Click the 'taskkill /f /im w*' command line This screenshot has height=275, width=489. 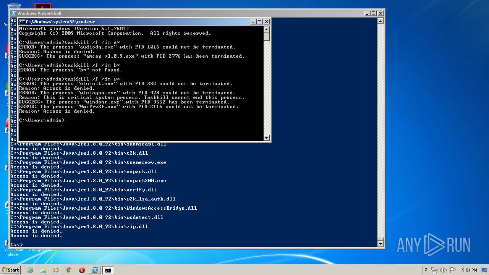[x=70, y=79]
